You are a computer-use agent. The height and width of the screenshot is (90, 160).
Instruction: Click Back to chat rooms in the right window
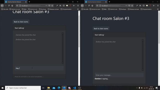pos(101,28)
